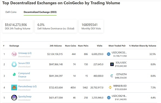Sort by % Market Share By Volume
The image size is (161, 103).
pos(143,46)
